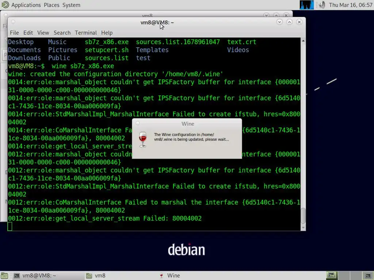This screenshot has width=374, height=280.
Task: Click the terminal cursor block at bottom
Action: click(10, 226)
